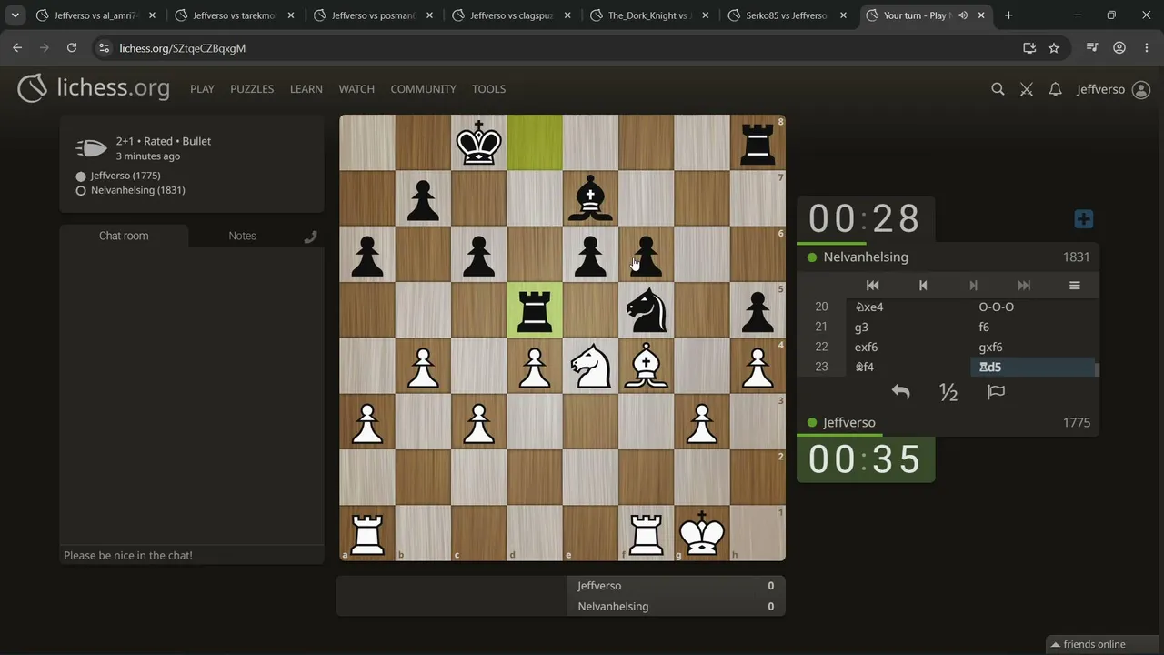The image size is (1164, 655).
Task: Select move 23 Rd5 in move list
Action: tap(1033, 367)
